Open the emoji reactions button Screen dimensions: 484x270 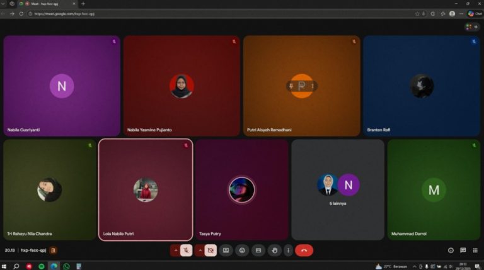click(242, 250)
